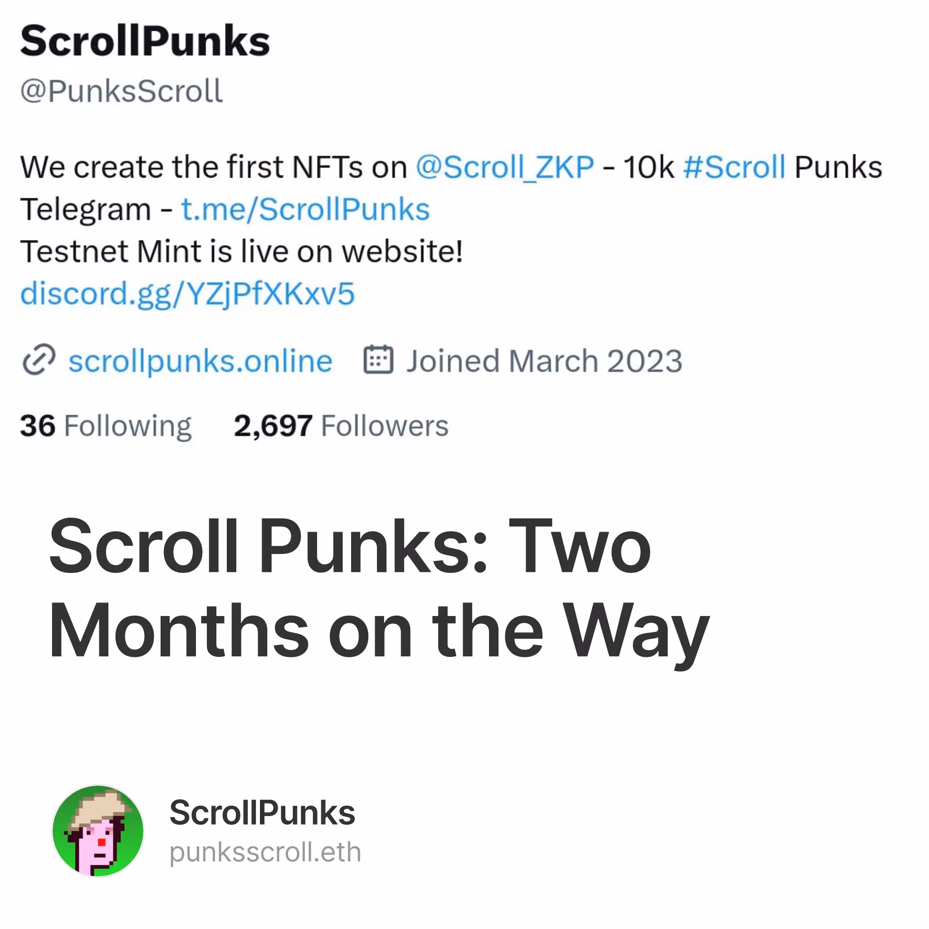
Task: Click the "Telegram -" label in the bio
Action: coord(96,210)
